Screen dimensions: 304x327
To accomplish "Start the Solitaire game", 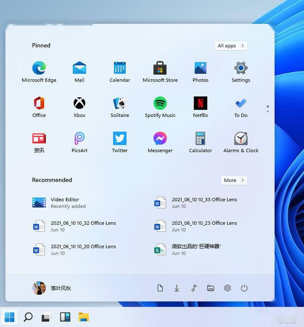I will (119, 107).
